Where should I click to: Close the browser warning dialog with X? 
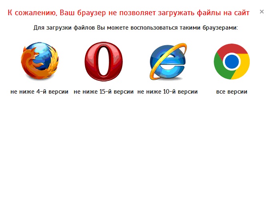coord(262,12)
